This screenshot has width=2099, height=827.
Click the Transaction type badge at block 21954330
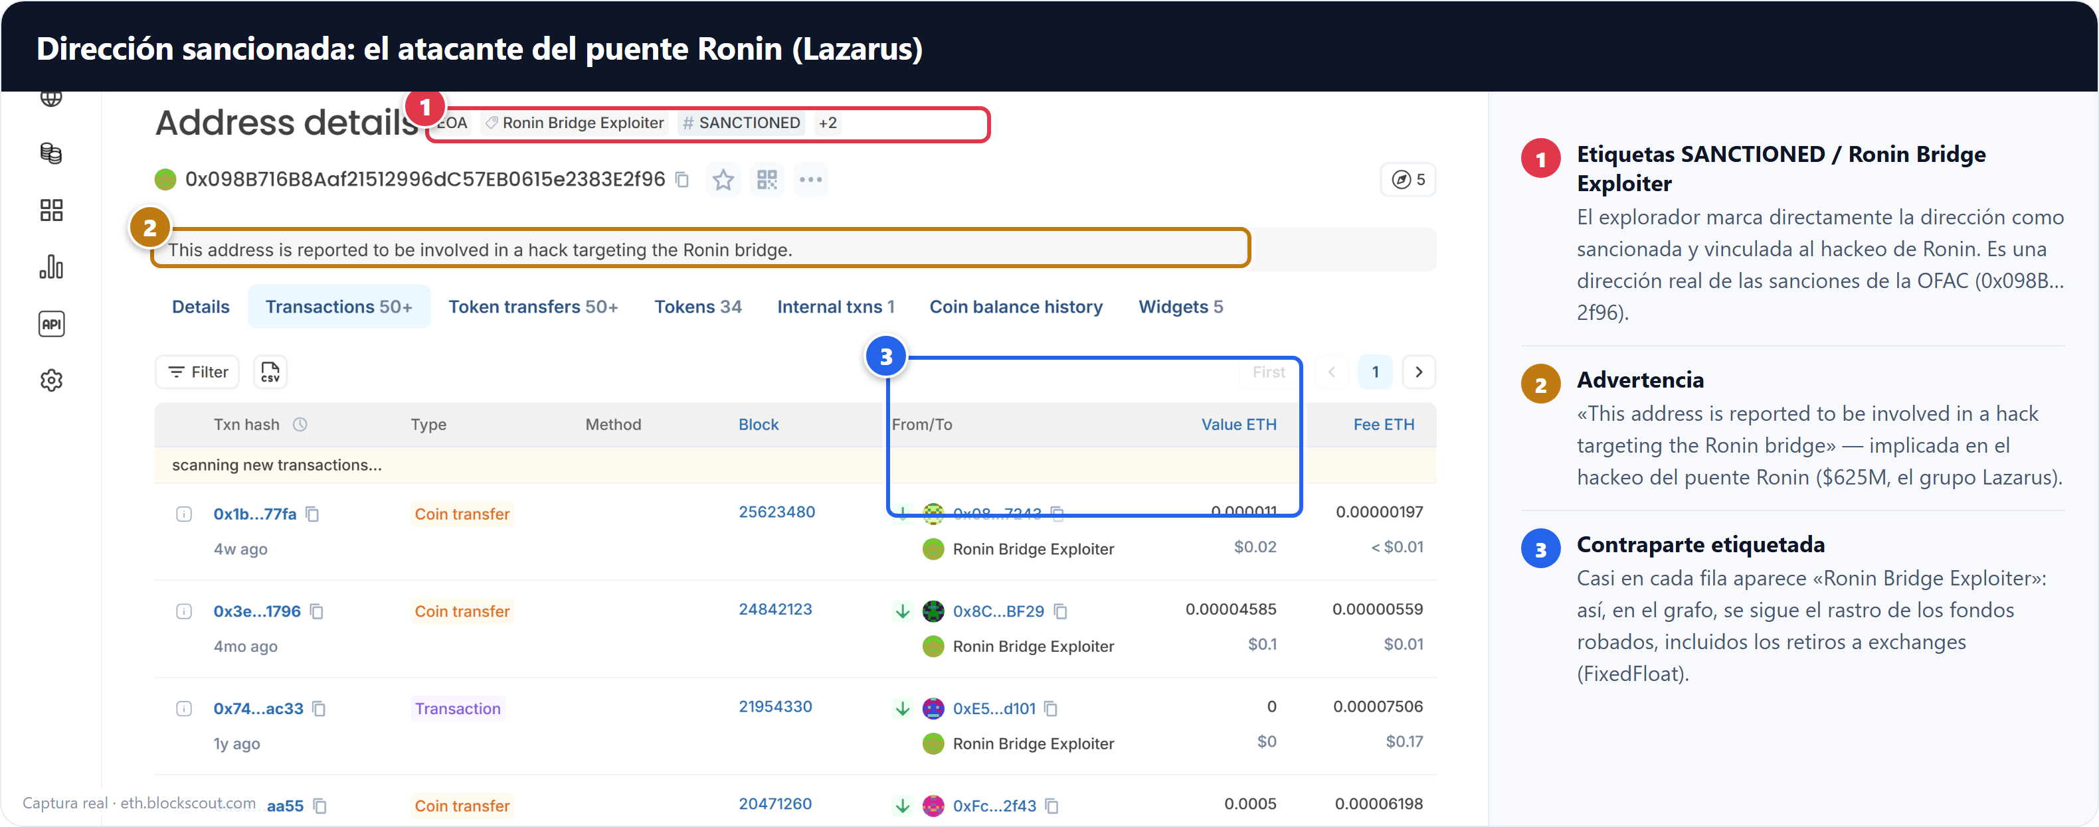tap(457, 708)
